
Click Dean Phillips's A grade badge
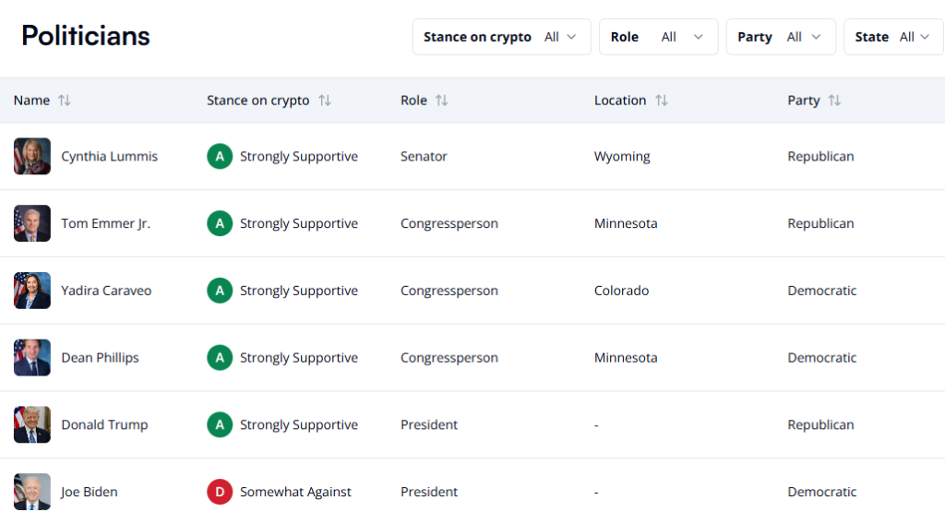click(x=220, y=358)
